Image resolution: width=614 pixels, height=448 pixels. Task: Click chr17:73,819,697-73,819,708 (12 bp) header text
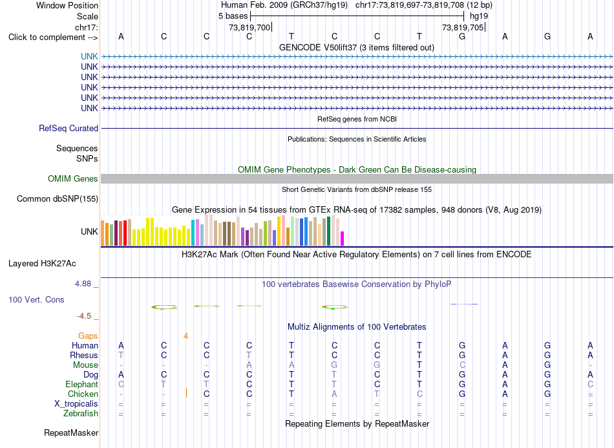pos(424,5)
